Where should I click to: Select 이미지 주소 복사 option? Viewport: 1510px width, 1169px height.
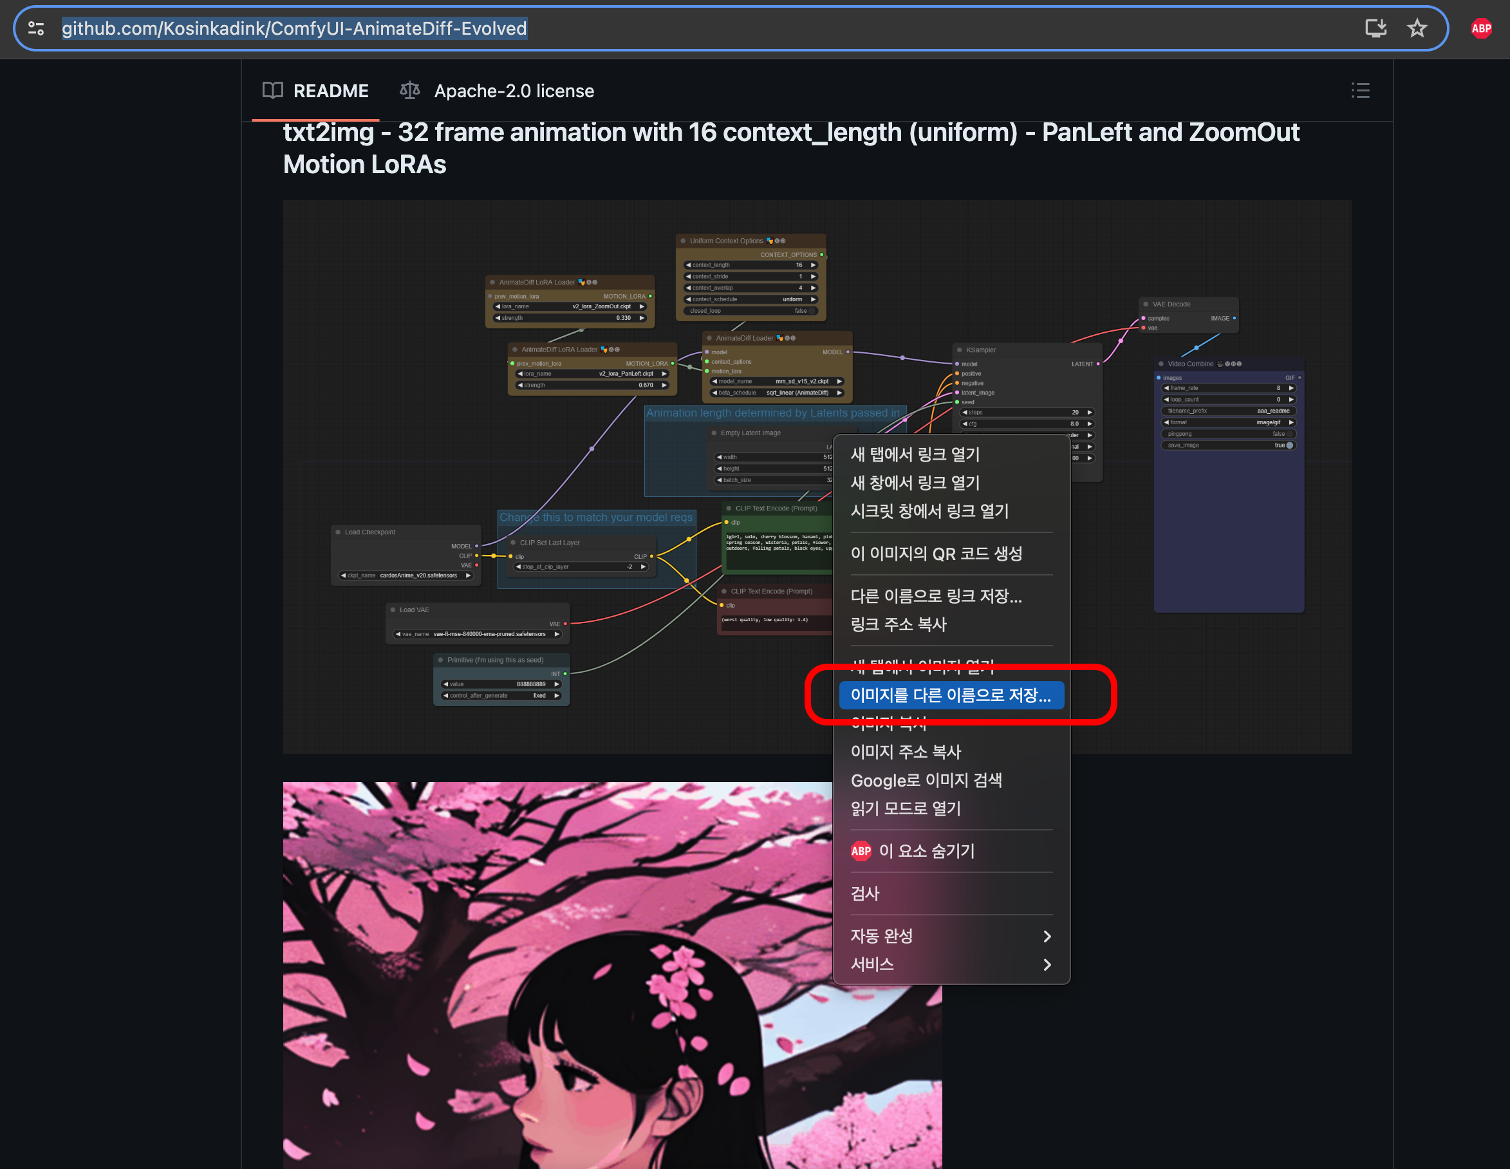pos(906,751)
